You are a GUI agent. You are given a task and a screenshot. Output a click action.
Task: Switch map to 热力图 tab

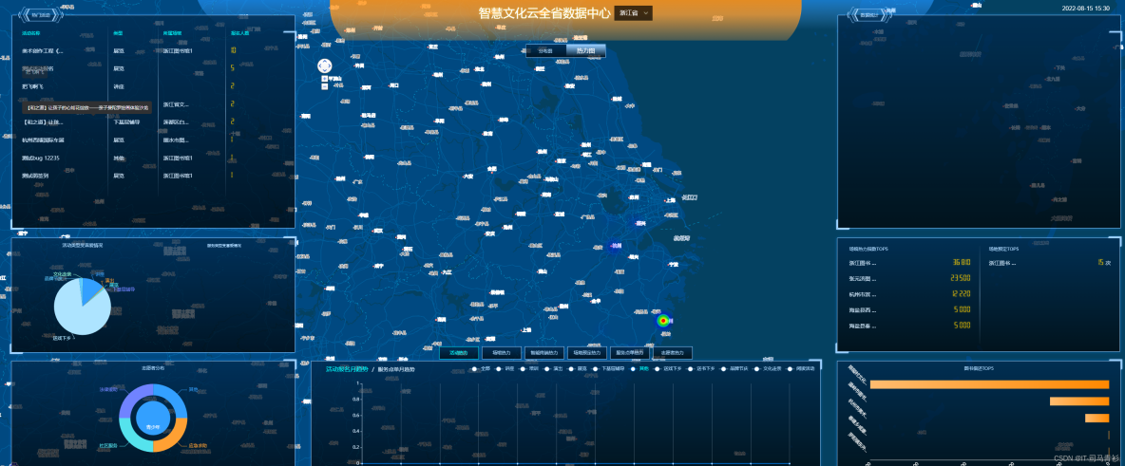pyautogui.click(x=585, y=51)
